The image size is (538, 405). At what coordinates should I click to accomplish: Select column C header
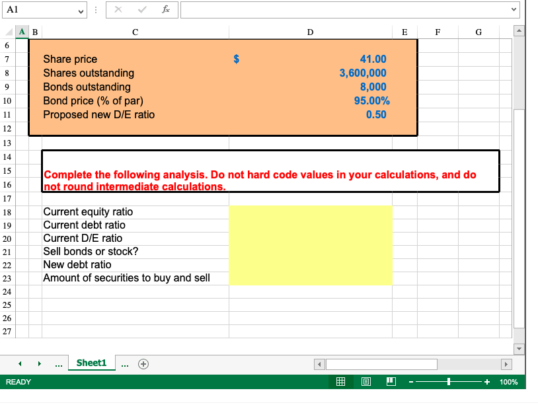[135, 32]
